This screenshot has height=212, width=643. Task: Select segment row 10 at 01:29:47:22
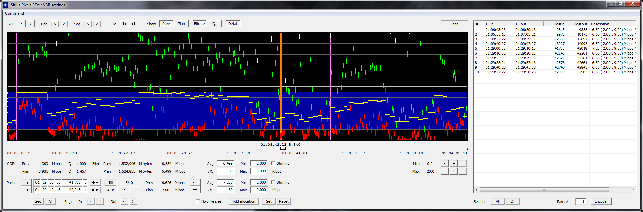pos(555,72)
